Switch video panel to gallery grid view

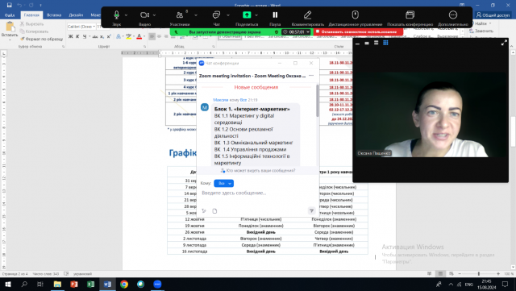click(x=385, y=43)
